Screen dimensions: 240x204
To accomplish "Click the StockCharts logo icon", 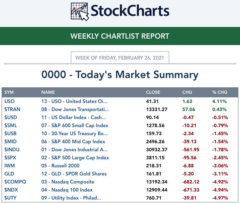I will click(80, 12).
